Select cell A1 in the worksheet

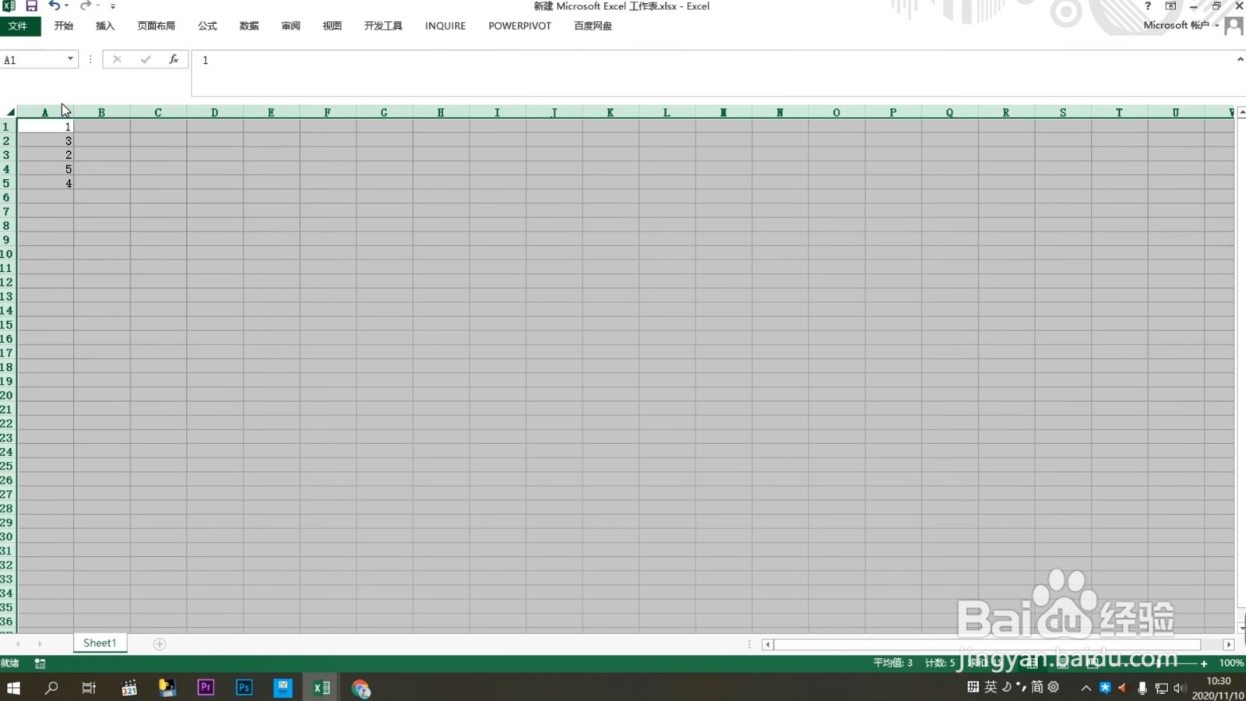click(x=44, y=126)
